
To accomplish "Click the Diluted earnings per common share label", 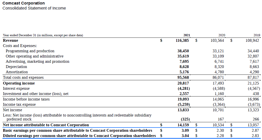I will pos(79,136).
